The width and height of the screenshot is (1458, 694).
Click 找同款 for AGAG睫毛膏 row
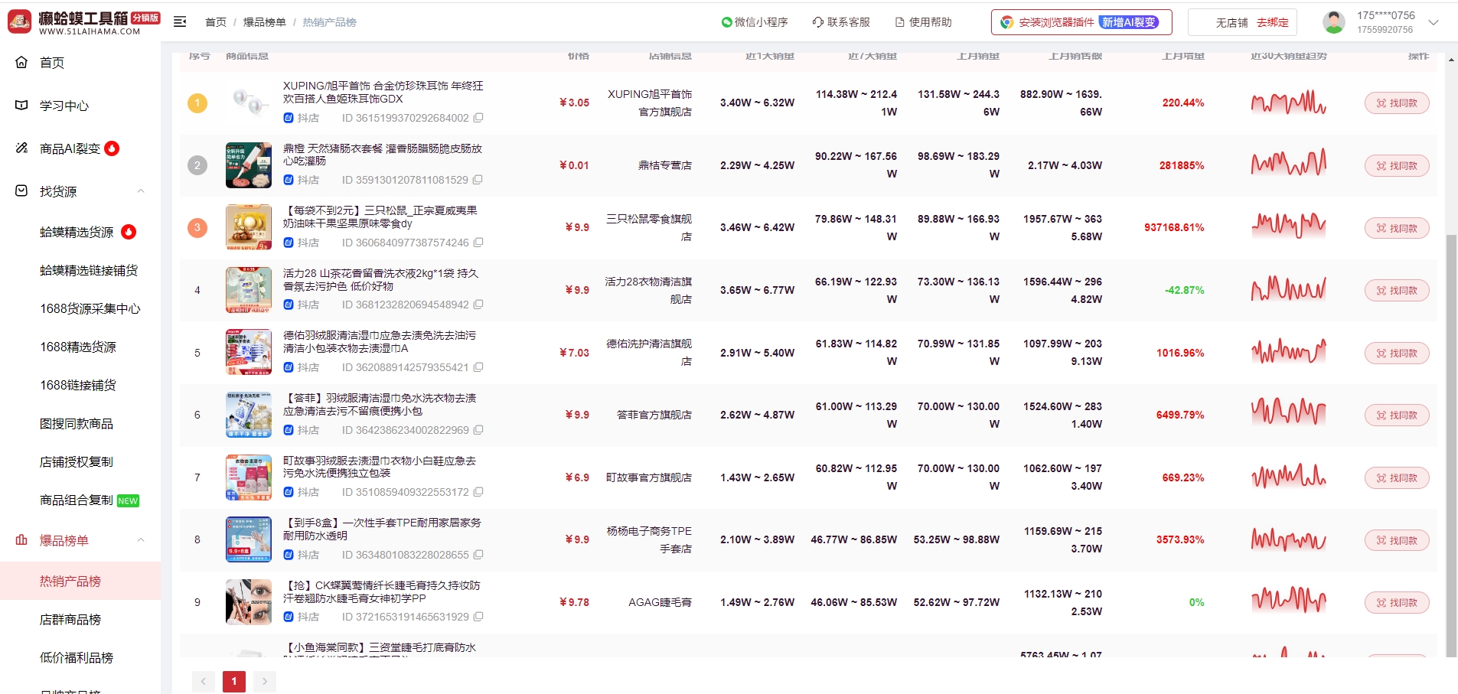pos(1397,603)
